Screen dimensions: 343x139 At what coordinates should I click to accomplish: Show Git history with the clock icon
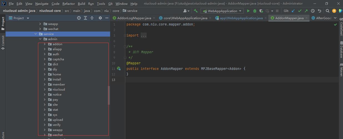[x=313, y=11]
